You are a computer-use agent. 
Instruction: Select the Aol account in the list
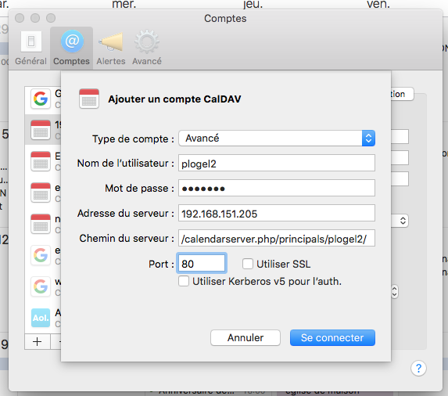pyautogui.click(x=43, y=318)
